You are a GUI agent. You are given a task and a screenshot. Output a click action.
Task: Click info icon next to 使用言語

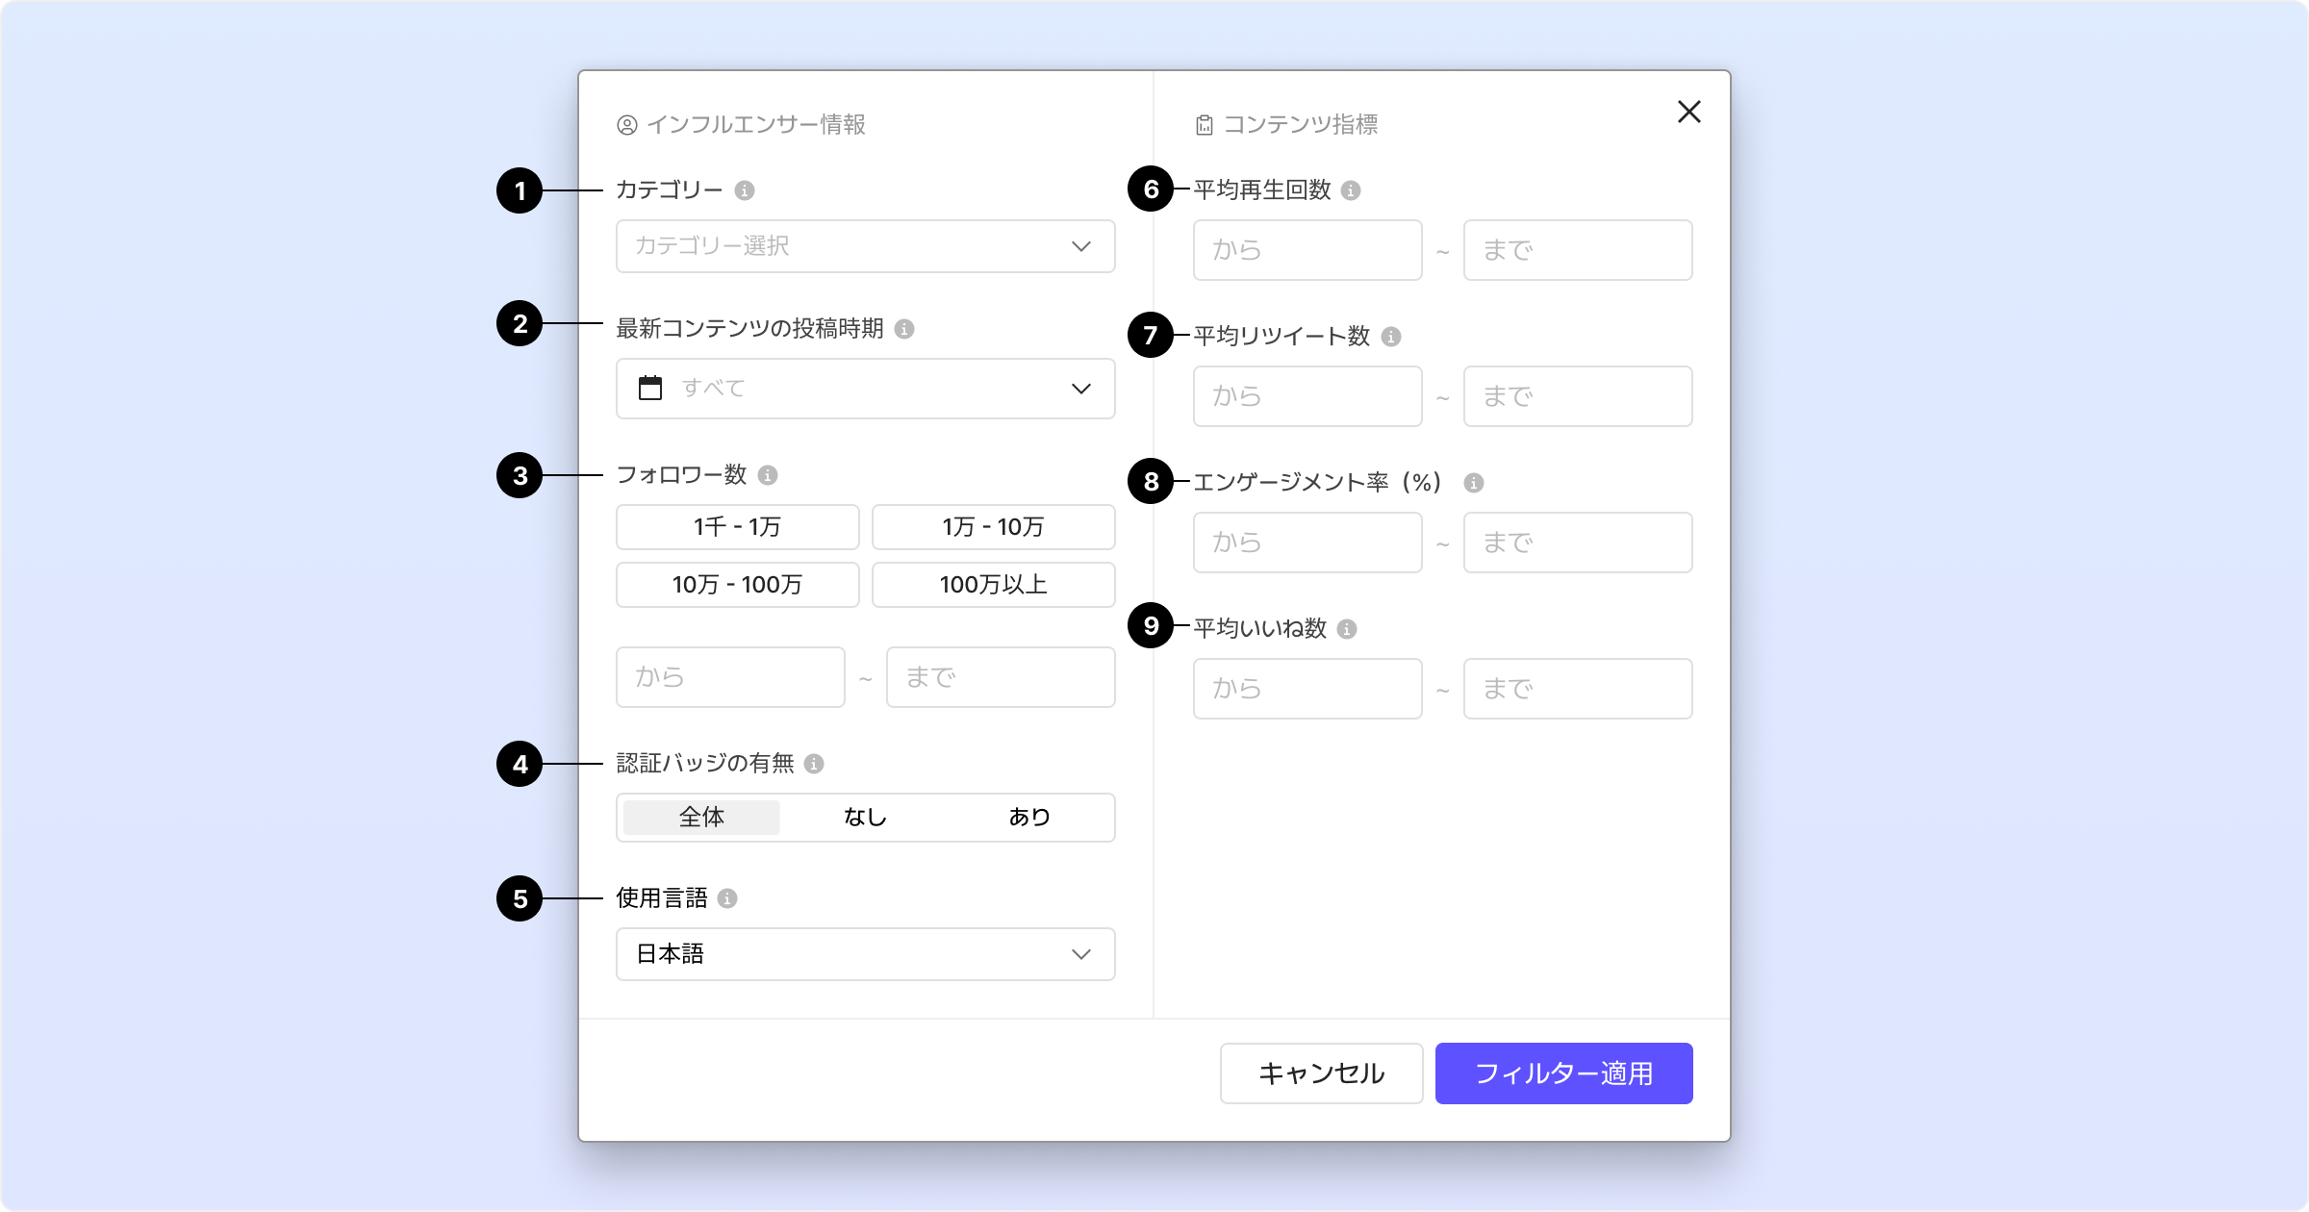pos(727,898)
